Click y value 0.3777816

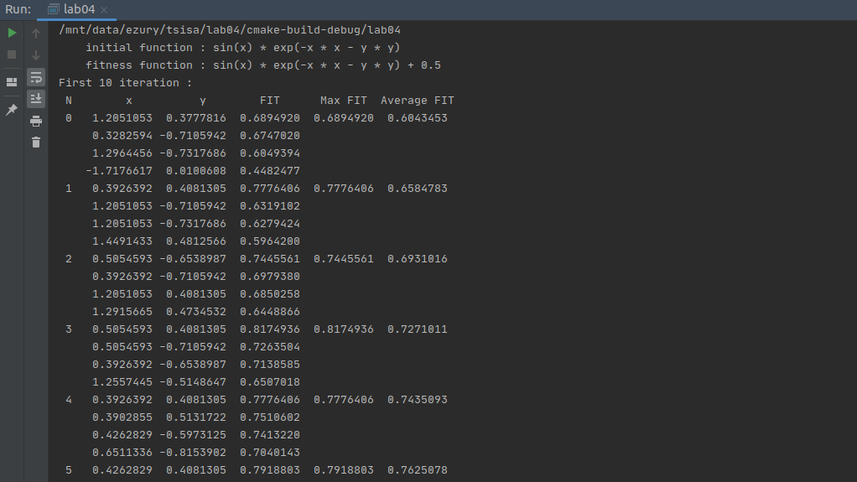[x=195, y=118]
